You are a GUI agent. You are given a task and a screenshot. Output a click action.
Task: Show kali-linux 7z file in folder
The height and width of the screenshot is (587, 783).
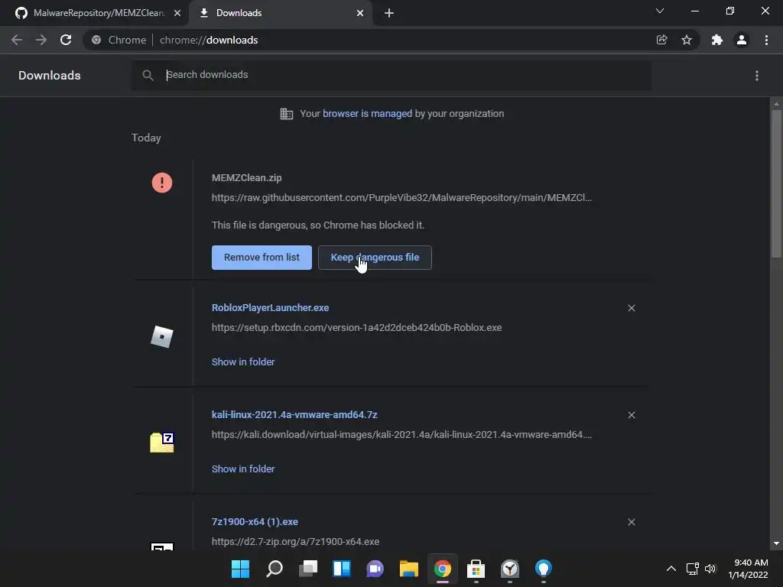pos(243,469)
